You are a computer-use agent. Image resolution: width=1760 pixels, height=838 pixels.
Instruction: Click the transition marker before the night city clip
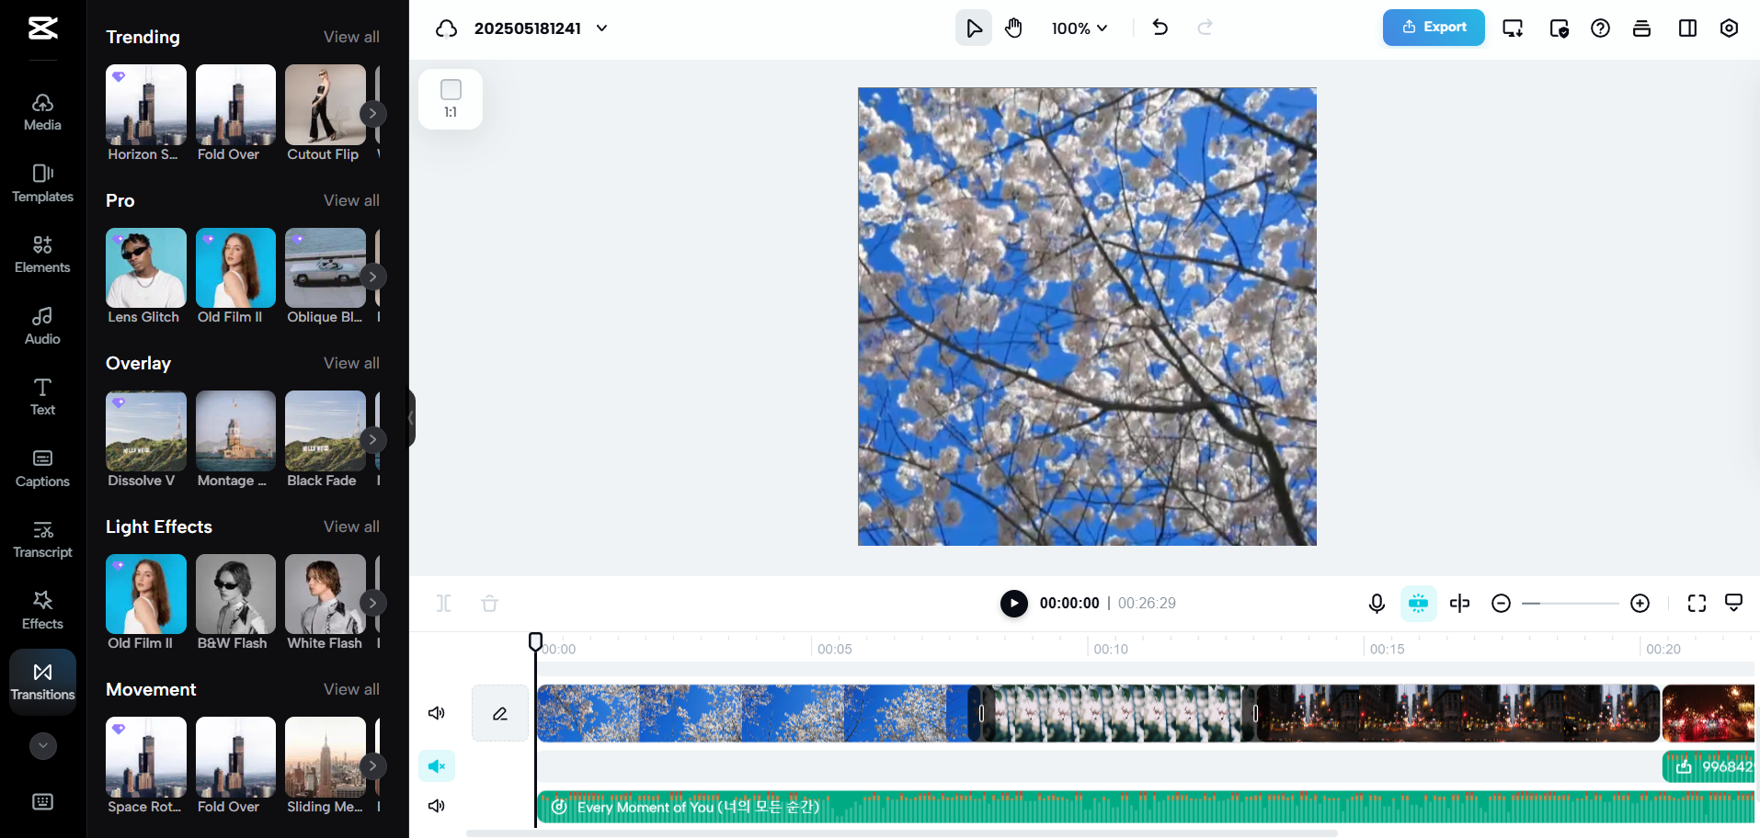coord(1255,713)
